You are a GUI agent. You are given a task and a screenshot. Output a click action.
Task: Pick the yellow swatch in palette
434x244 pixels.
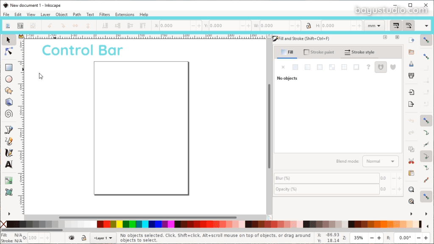[x=119, y=224]
